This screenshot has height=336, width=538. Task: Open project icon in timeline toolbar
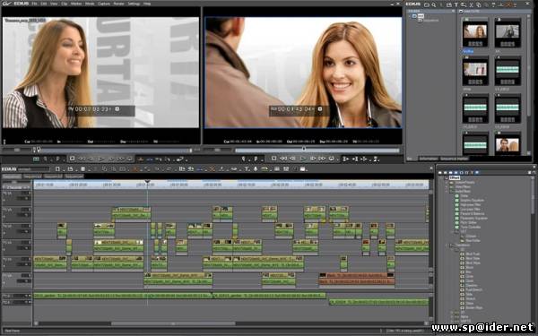point(70,169)
